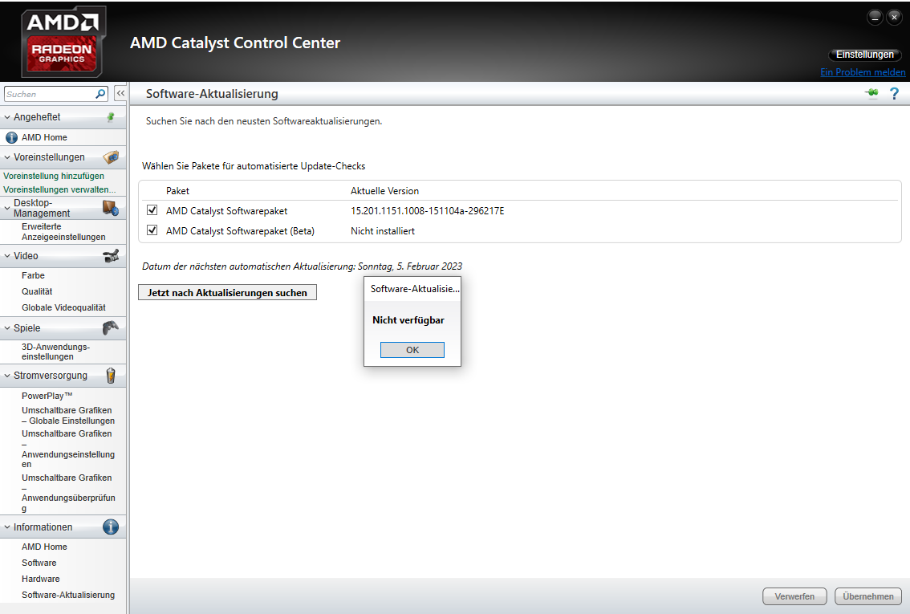
Task: Click Voreinstellung hinzufügen link
Action: click(54, 176)
